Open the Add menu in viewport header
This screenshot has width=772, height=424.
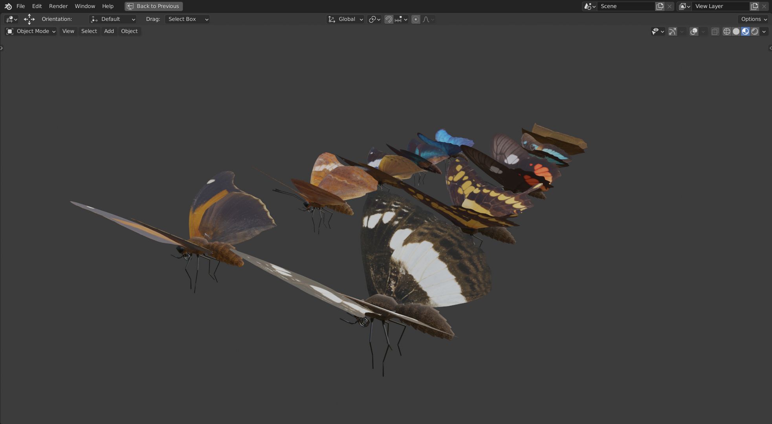tap(109, 31)
